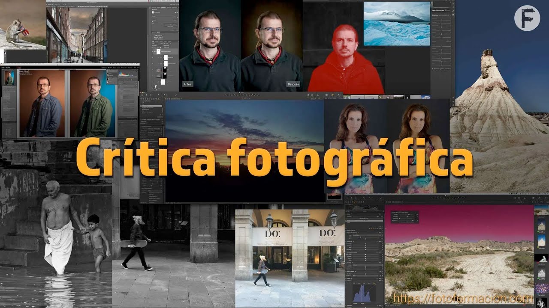Viewport: 549px width, 308px height.
Task: Select the highlighted layer thumbnail in Photoshop layers
Action: (157, 51)
